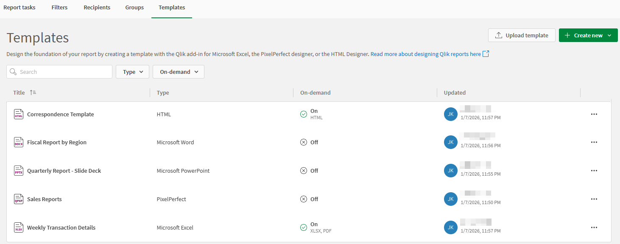
Task: Click the XLSX icon for Weekly Transaction Details
Action: [x=19, y=227]
